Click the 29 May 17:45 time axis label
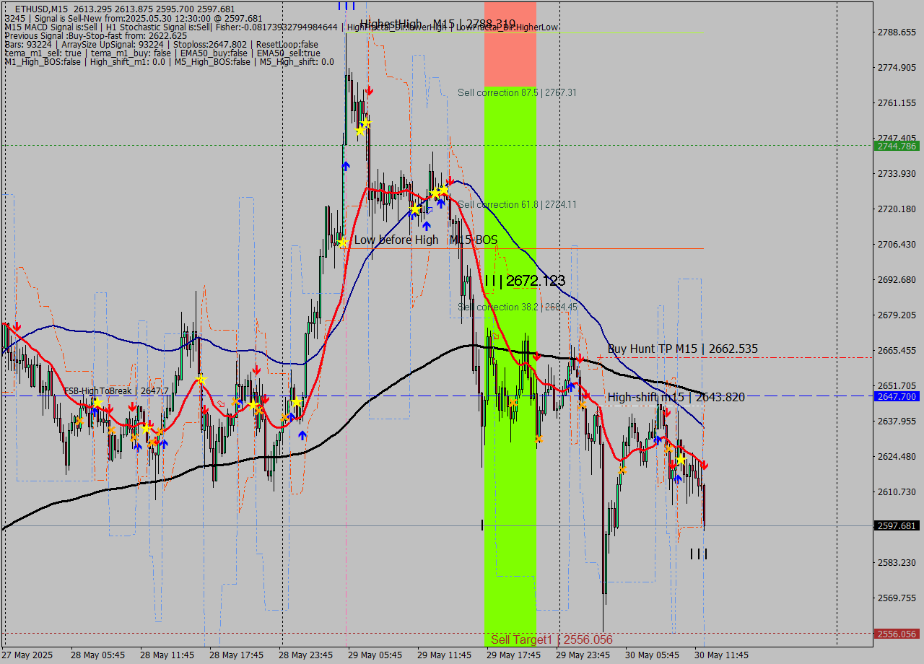Screen dimensions: 924x664 coord(515,655)
